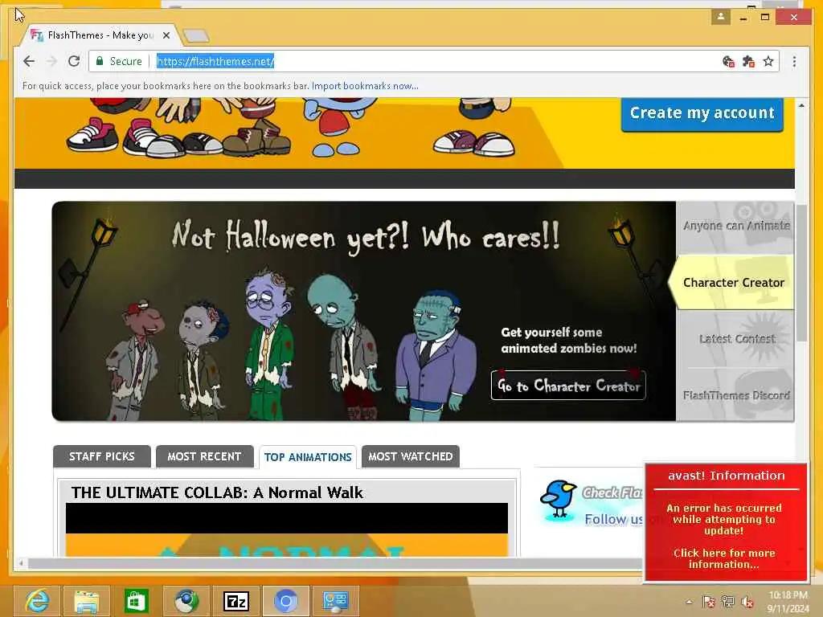Open Windows Store from taskbar
This screenshot has width=823, height=617.
pyautogui.click(x=137, y=601)
